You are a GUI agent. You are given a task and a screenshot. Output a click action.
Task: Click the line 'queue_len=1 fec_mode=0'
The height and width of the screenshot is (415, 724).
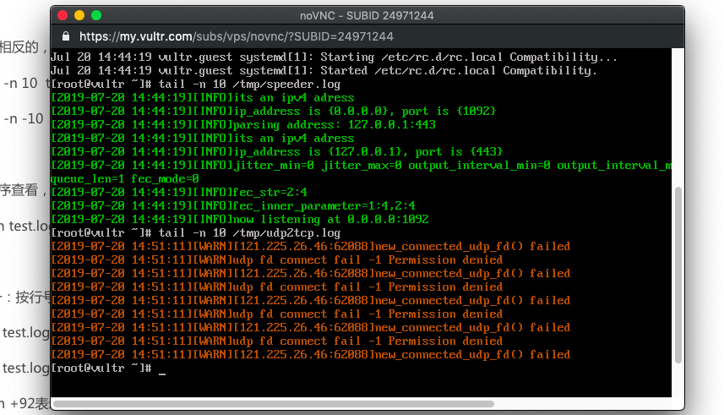[125, 179]
